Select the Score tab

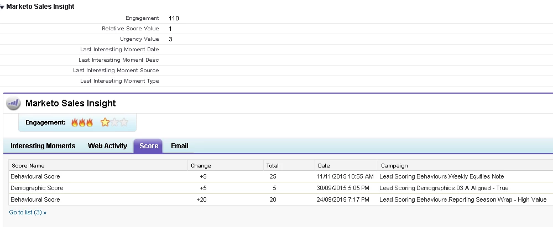click(148, 146)
